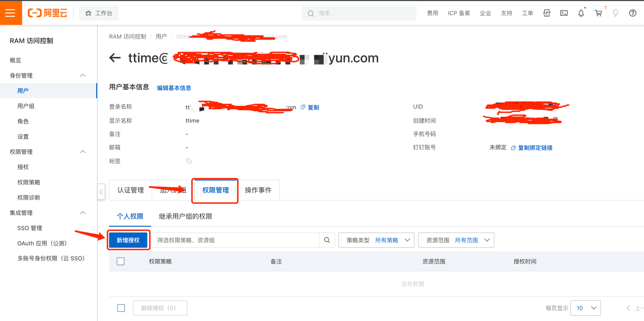Collapse the 集成管理 section

(x=83, y=213)
